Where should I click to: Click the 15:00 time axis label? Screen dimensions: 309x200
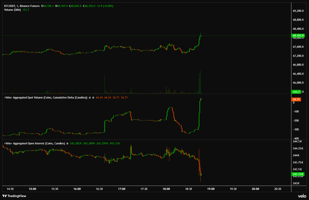point(32,189)
